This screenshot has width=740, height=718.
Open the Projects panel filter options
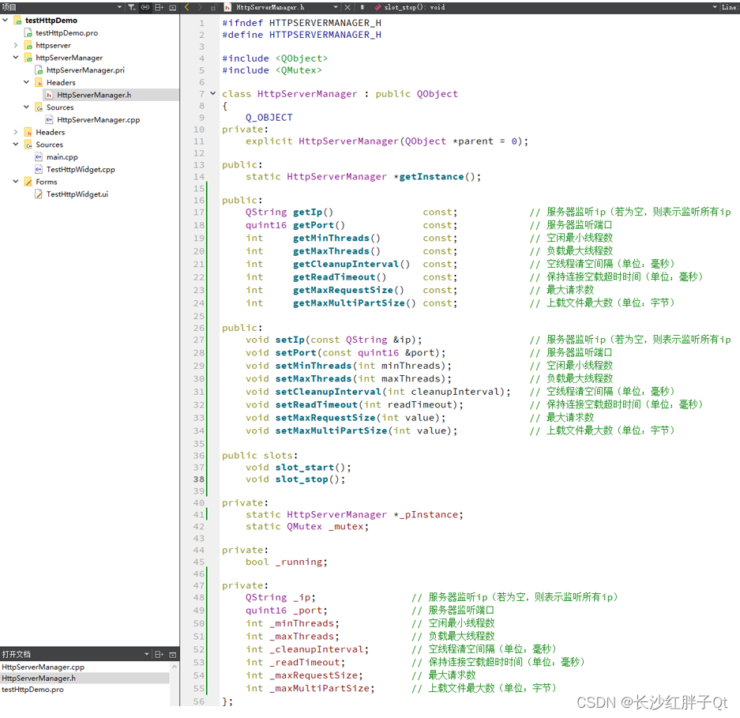[131, 7]
